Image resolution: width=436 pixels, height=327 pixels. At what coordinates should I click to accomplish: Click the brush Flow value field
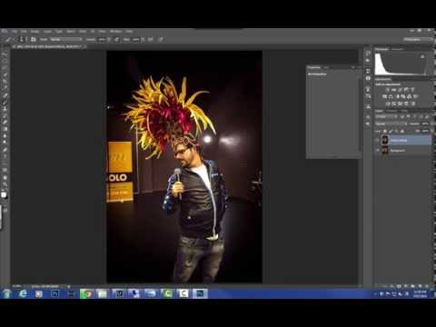click(x=135, y=39)
